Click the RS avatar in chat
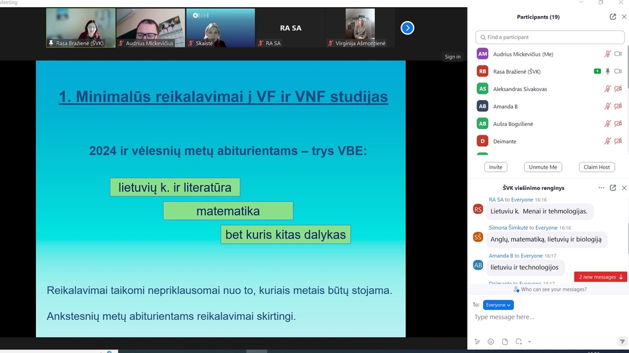 pyautogui.click(x=478, y=209)
